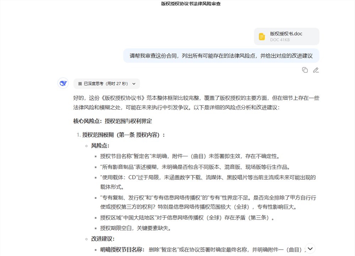Collapse the 已深度思考 reasoning section
This screenshot has width=355, height=256.
pyautogui.click(x=105, y=83)
